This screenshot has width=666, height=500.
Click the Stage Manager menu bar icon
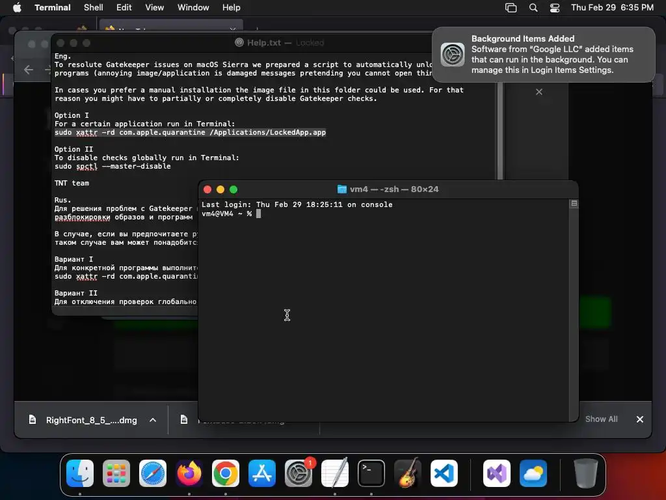point(511,8)
